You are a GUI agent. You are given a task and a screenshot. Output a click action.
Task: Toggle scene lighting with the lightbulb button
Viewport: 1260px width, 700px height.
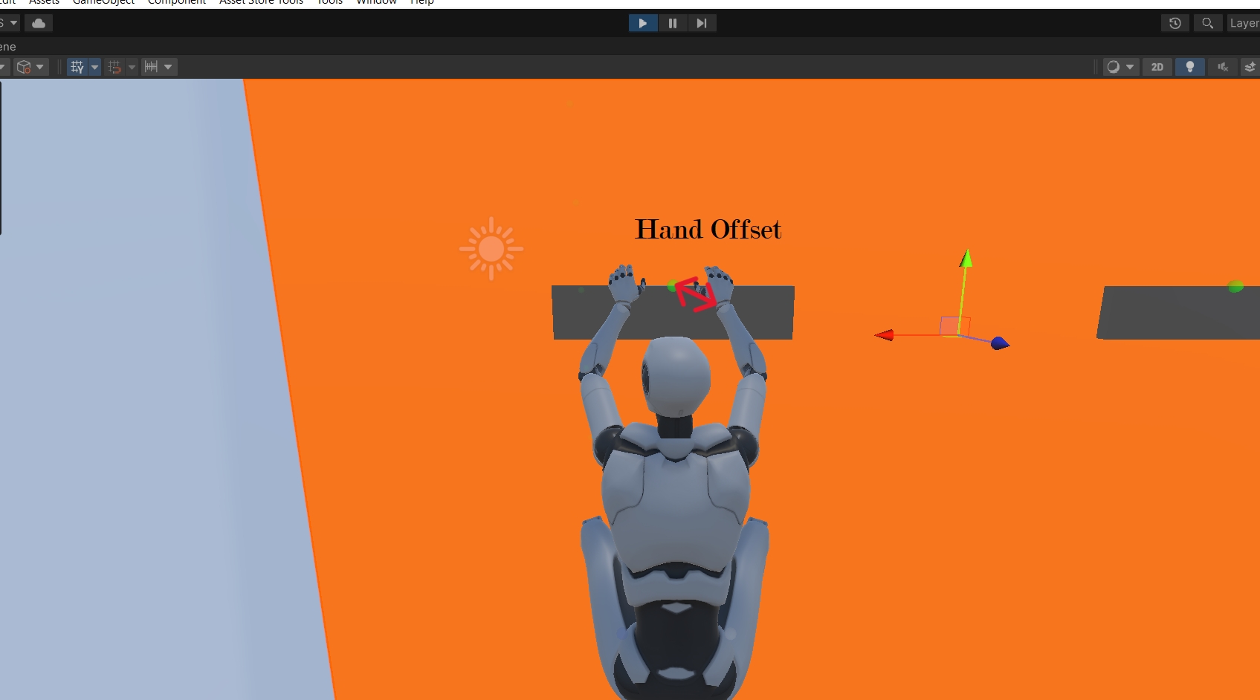[1189, 67]
